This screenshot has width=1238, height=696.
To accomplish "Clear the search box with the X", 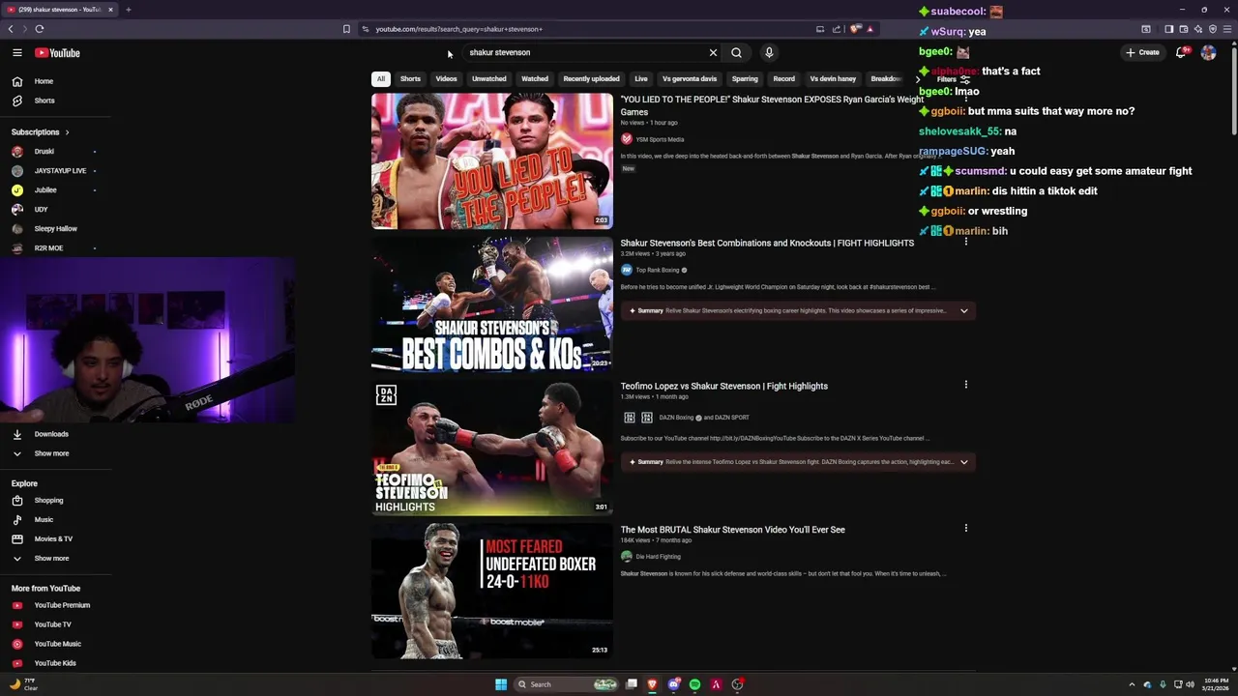I will click(x=713, y=53).
